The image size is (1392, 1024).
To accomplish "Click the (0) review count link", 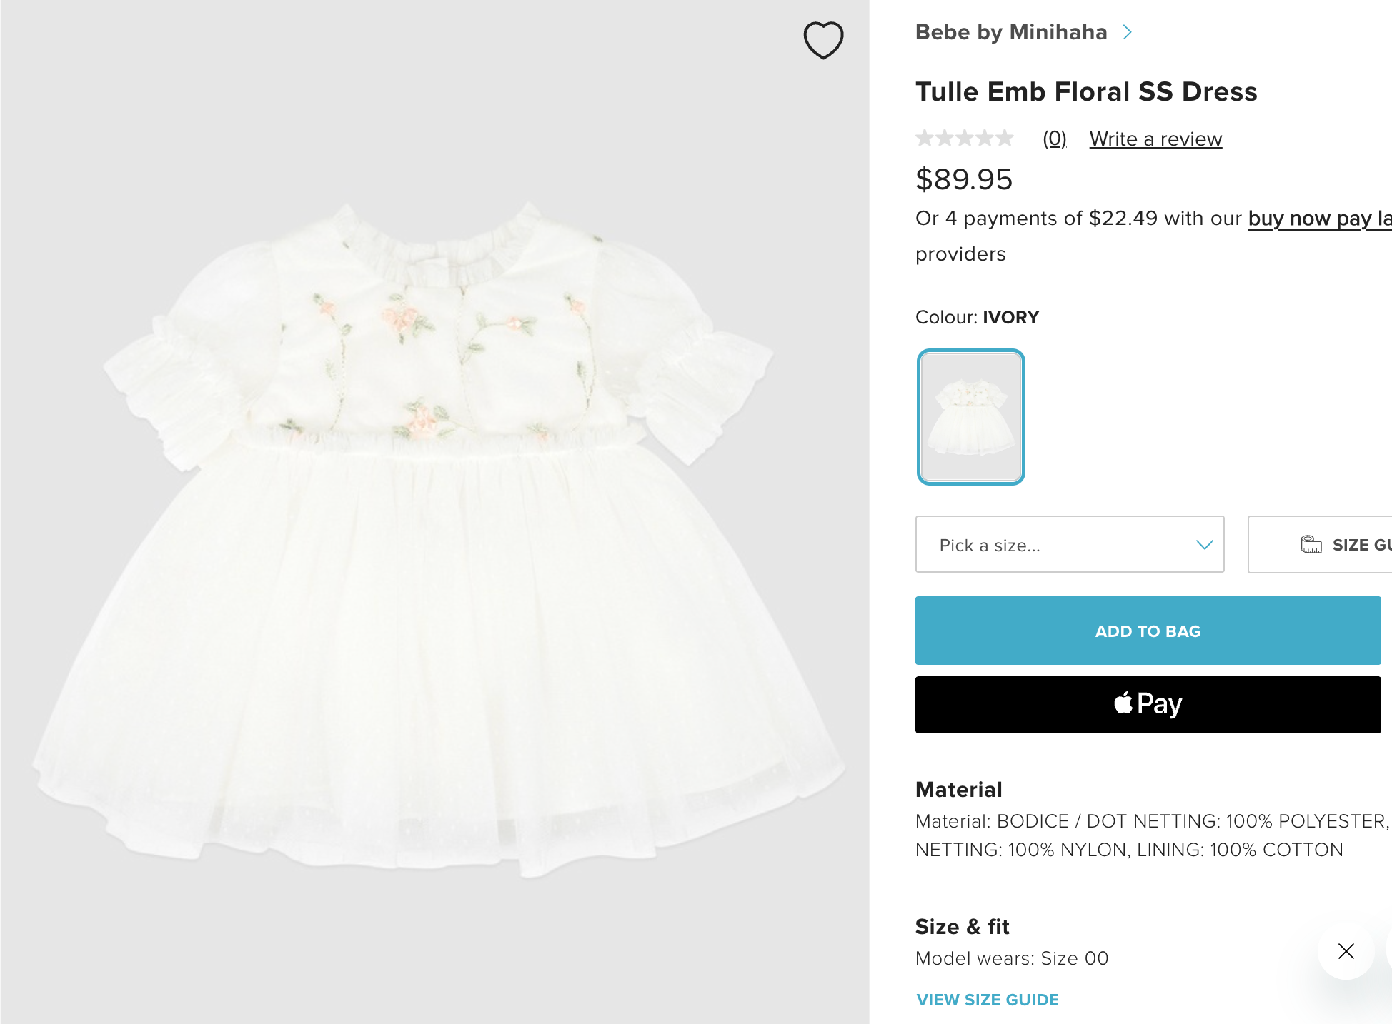I will coord(1054,139).
